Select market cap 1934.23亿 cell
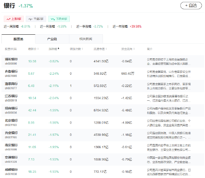Screen dimensions: 205x178 tap(101, 98)
